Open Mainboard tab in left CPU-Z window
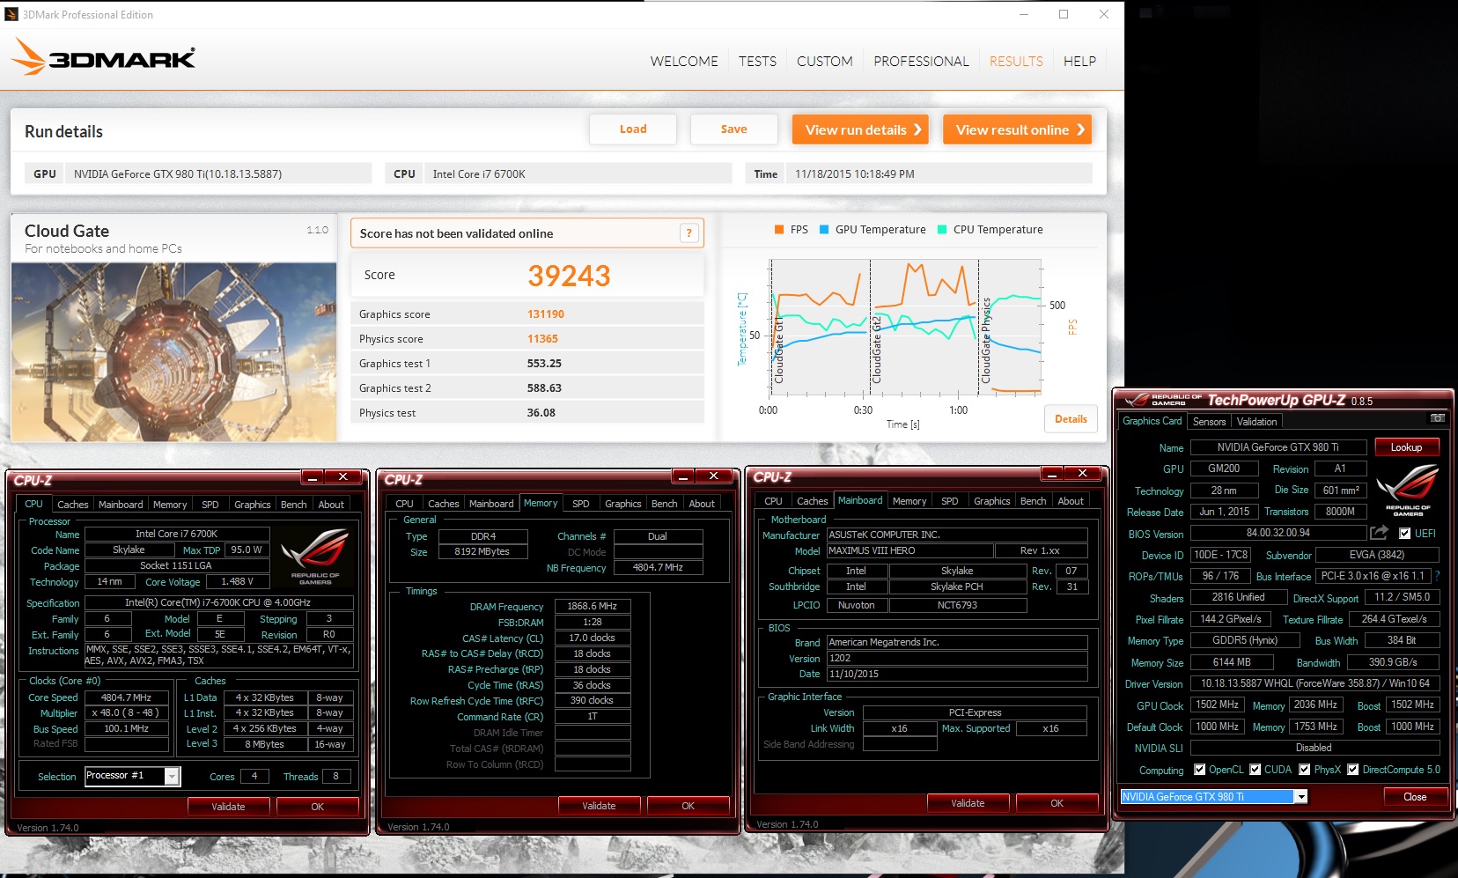Viewport: 1458px width, 878px height. point(121,505)
